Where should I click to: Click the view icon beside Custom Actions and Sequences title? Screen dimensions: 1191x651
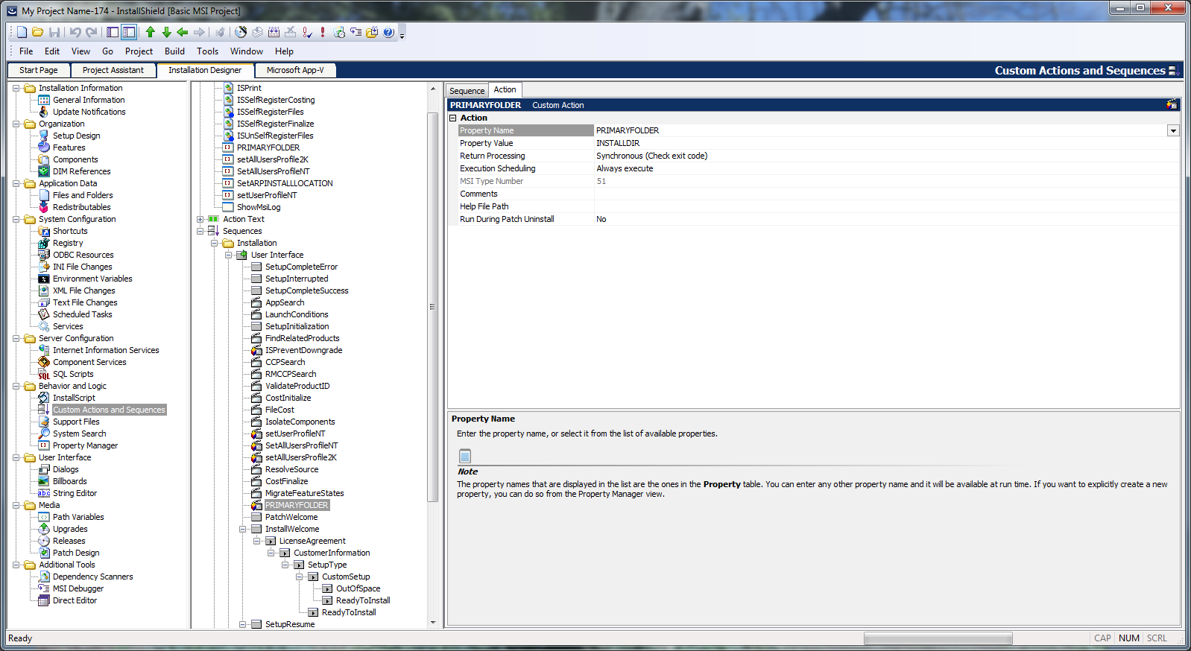click(x=1174, y=71)
